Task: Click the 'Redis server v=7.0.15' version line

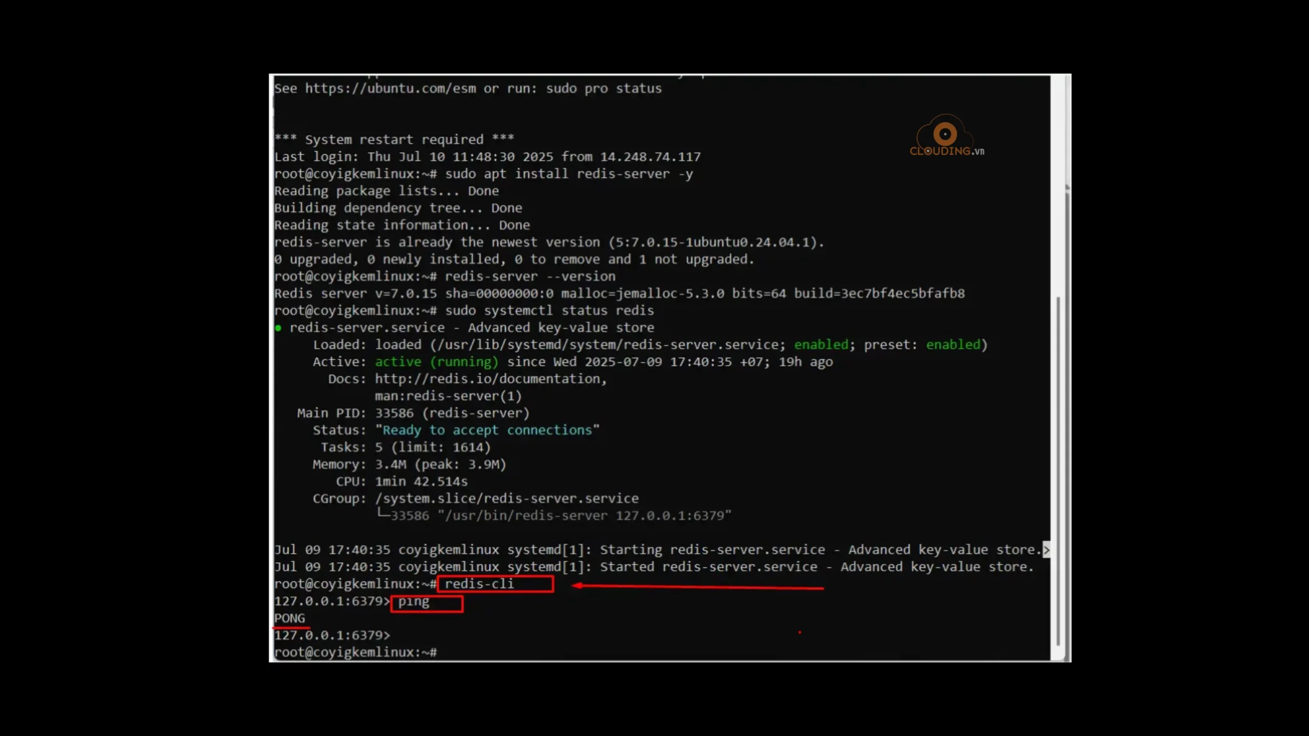Action: [620, 293]
